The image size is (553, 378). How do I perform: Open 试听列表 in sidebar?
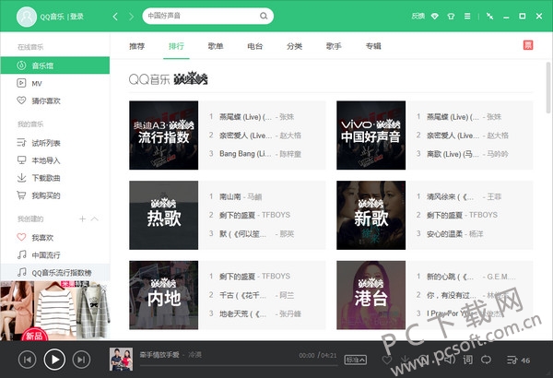(x=55, y=143)
